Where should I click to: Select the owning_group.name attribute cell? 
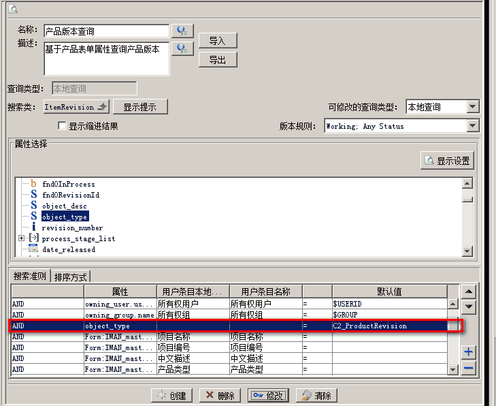[120, 315]
